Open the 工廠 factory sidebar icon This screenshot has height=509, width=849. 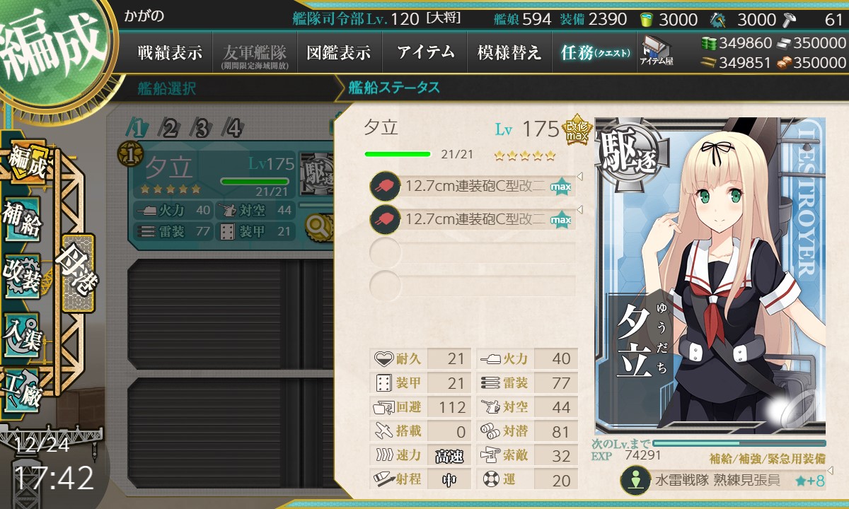point(22,390)
